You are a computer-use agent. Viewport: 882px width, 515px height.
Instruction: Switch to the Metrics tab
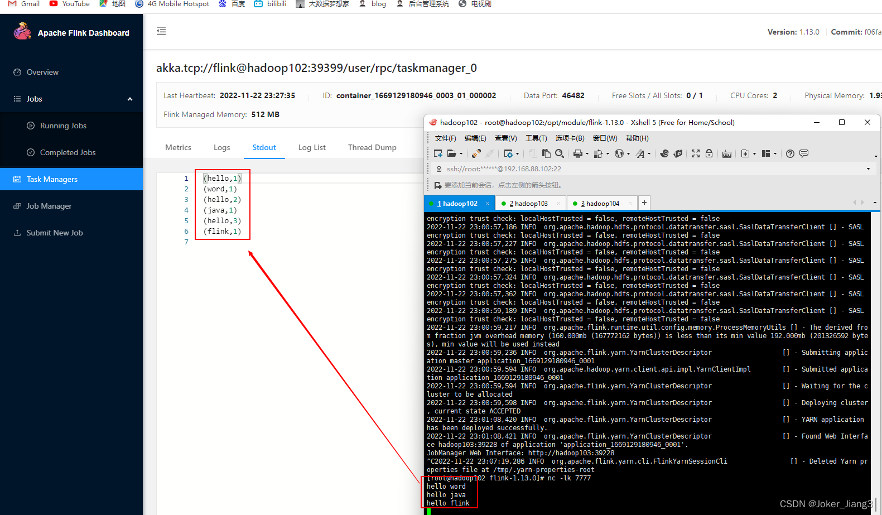pos(178,147)
